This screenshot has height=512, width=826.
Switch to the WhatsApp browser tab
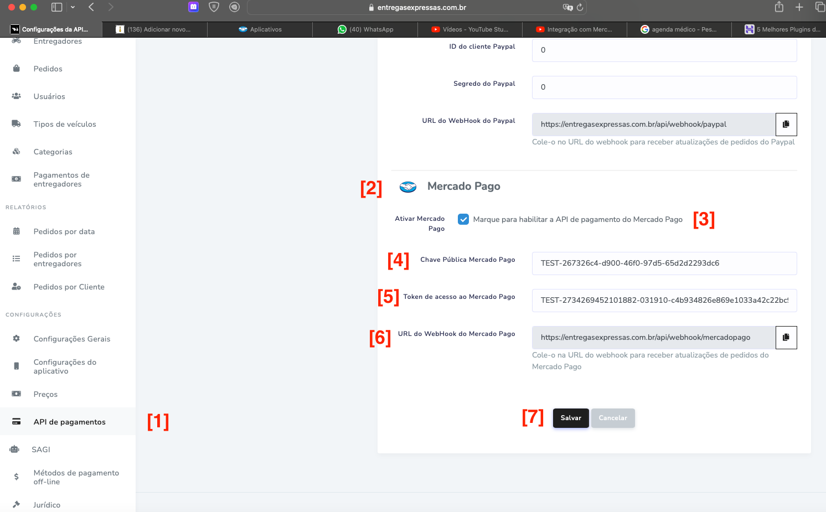[365, 29]
